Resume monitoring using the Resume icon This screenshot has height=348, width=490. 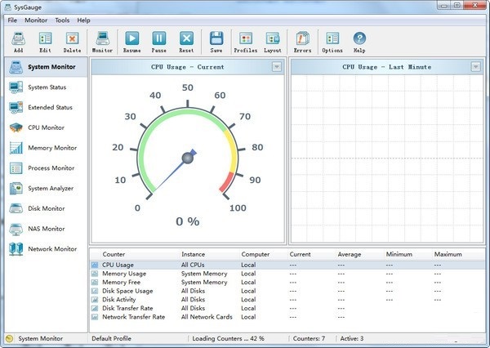click(131, 38)
